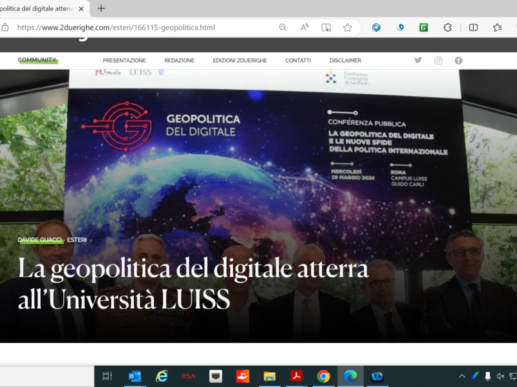The width and height of the screenshot is (517, 387).
Task: Open Webex app on taskbar
Action: [x=377, y=376]
